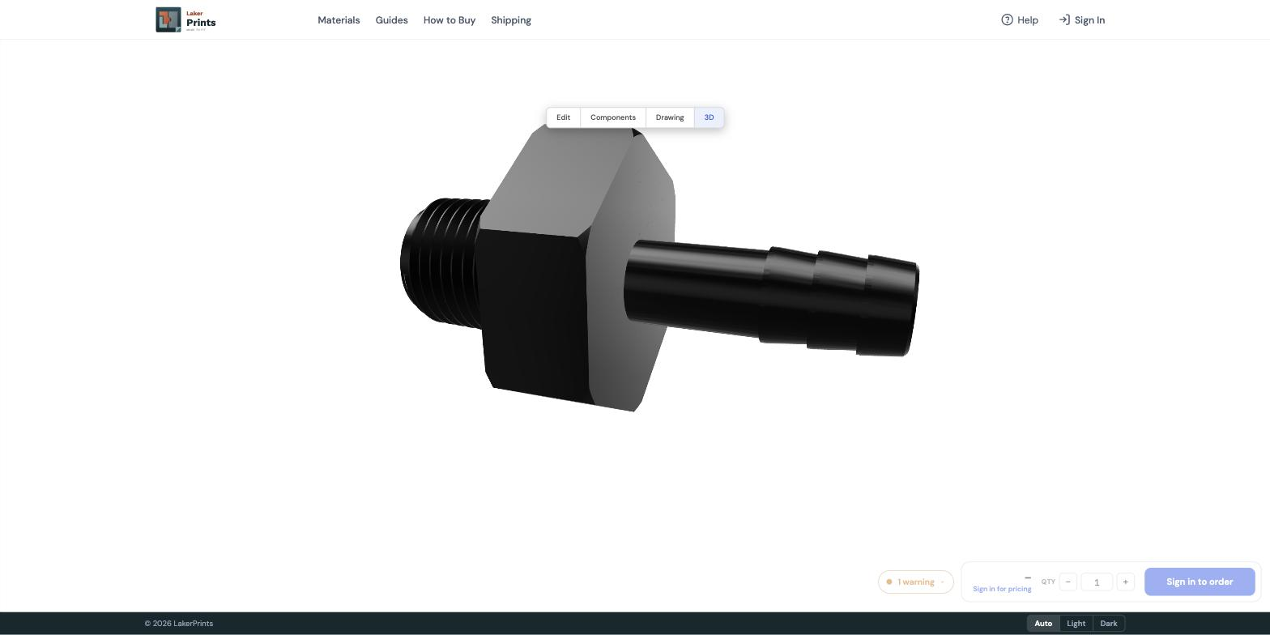This screenshot has width=1270, height=635.
Task: Select the 3D view tab
Action: point(709,117)
